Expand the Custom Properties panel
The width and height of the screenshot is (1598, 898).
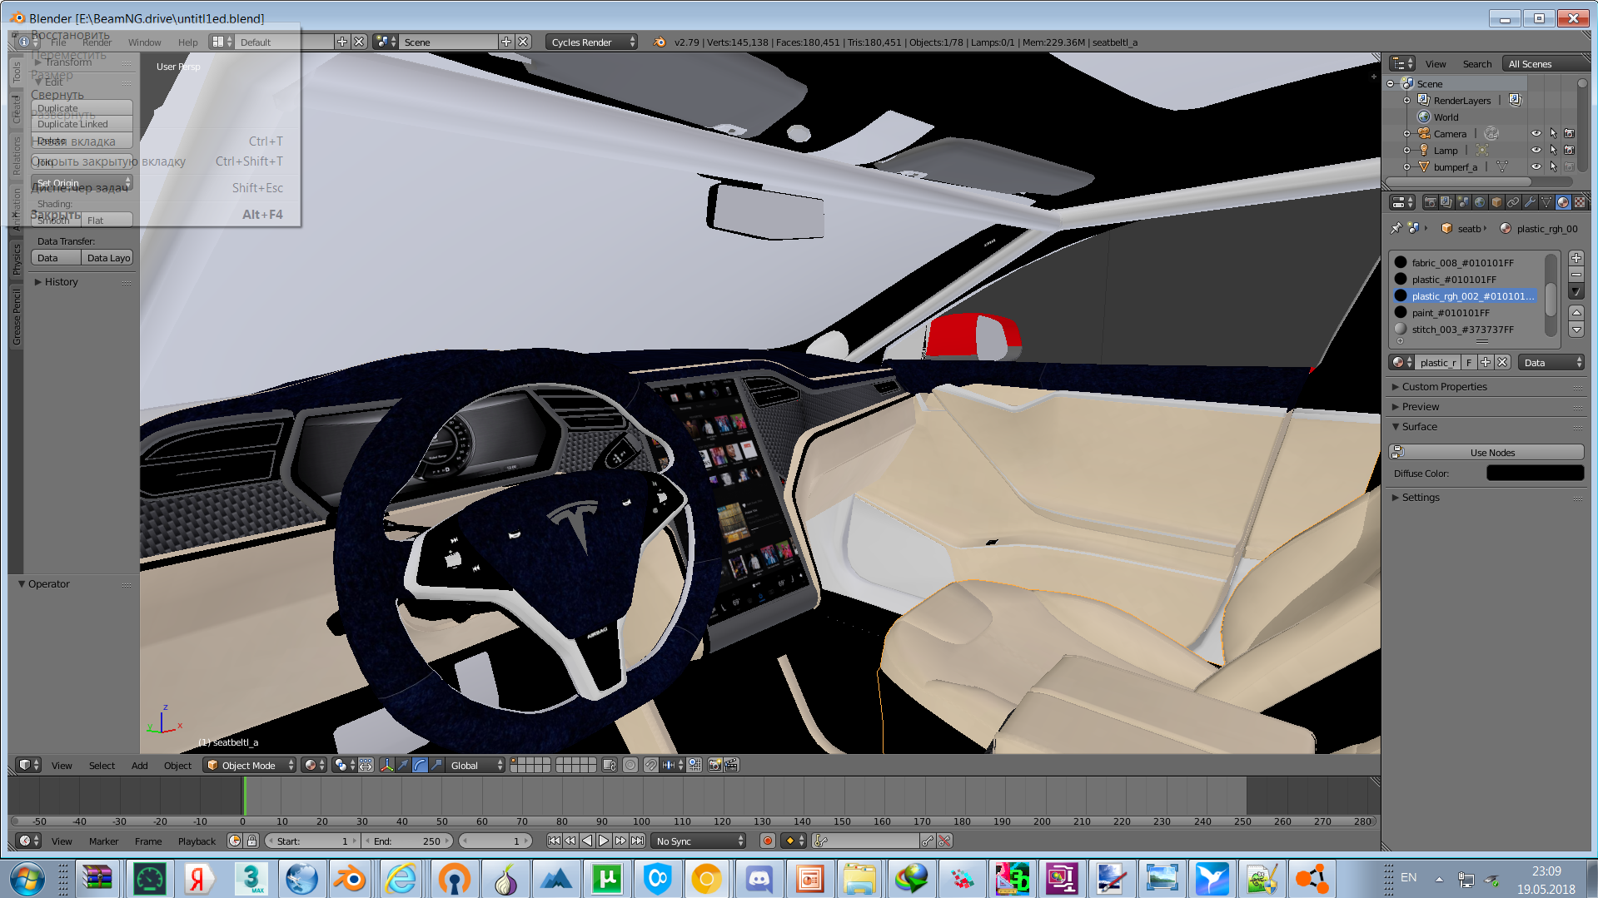pyautogui.click(x=1444, y=386)
